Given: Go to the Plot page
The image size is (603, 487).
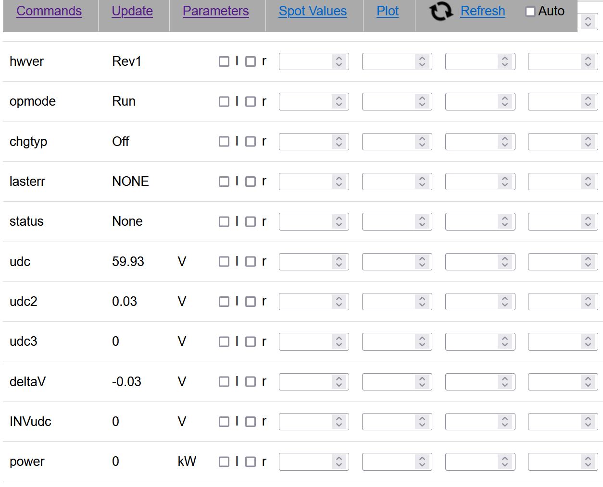Looking at the screenshot, I should [x=388, y=11].
